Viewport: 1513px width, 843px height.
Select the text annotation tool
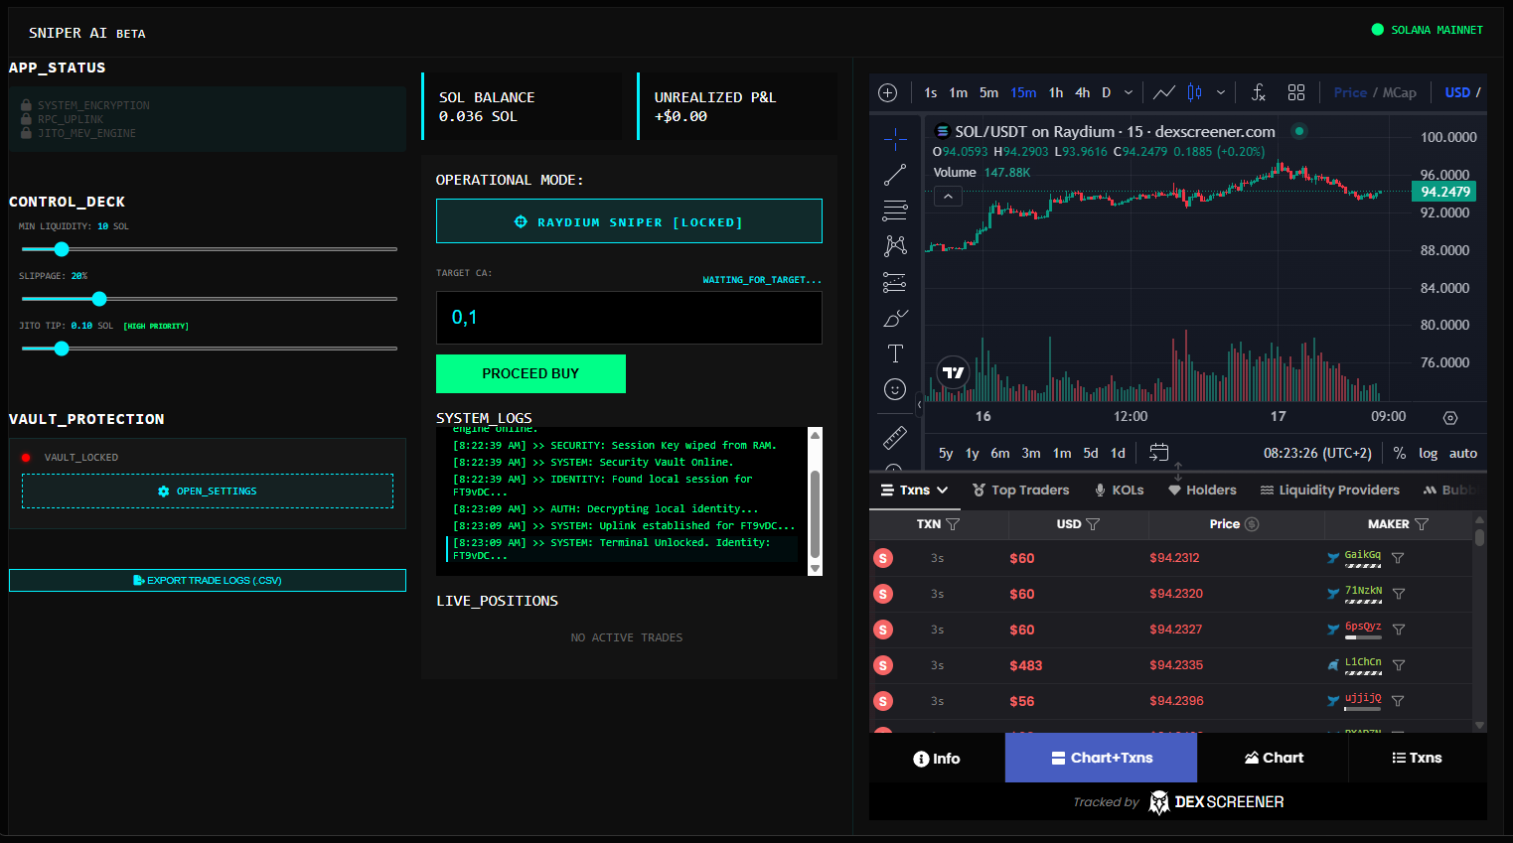[895, 352]
